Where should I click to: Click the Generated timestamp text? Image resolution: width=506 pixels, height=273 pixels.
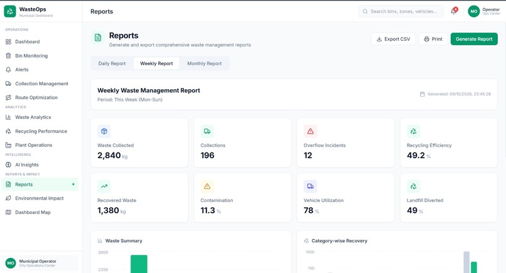pyautogui.click(x=459, y=94)
